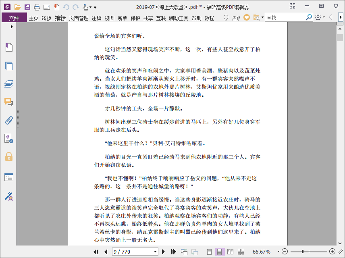Go to the next page
Image resolution: width=345 pixels, height=258 pixels.
(x=163, y=252)
